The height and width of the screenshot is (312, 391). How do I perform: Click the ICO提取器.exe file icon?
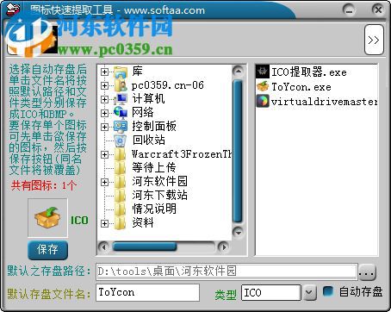[x=263, y=72]
